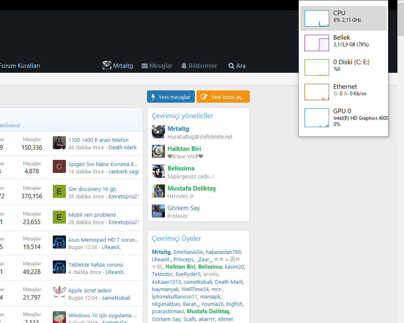Click '150,336' message count value
This screenshot has height=323, width=404.
pyautogui.click(x=32, y=148)
